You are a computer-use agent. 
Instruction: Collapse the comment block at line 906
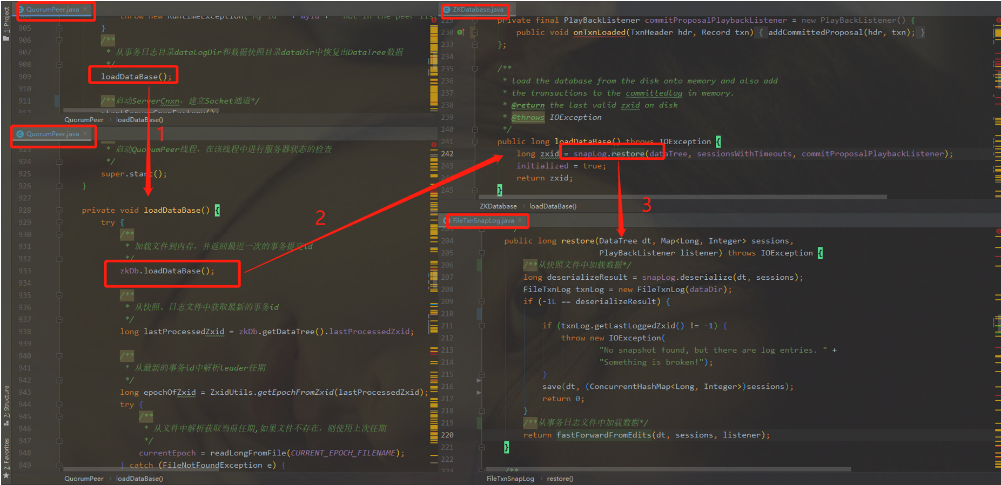59,40
